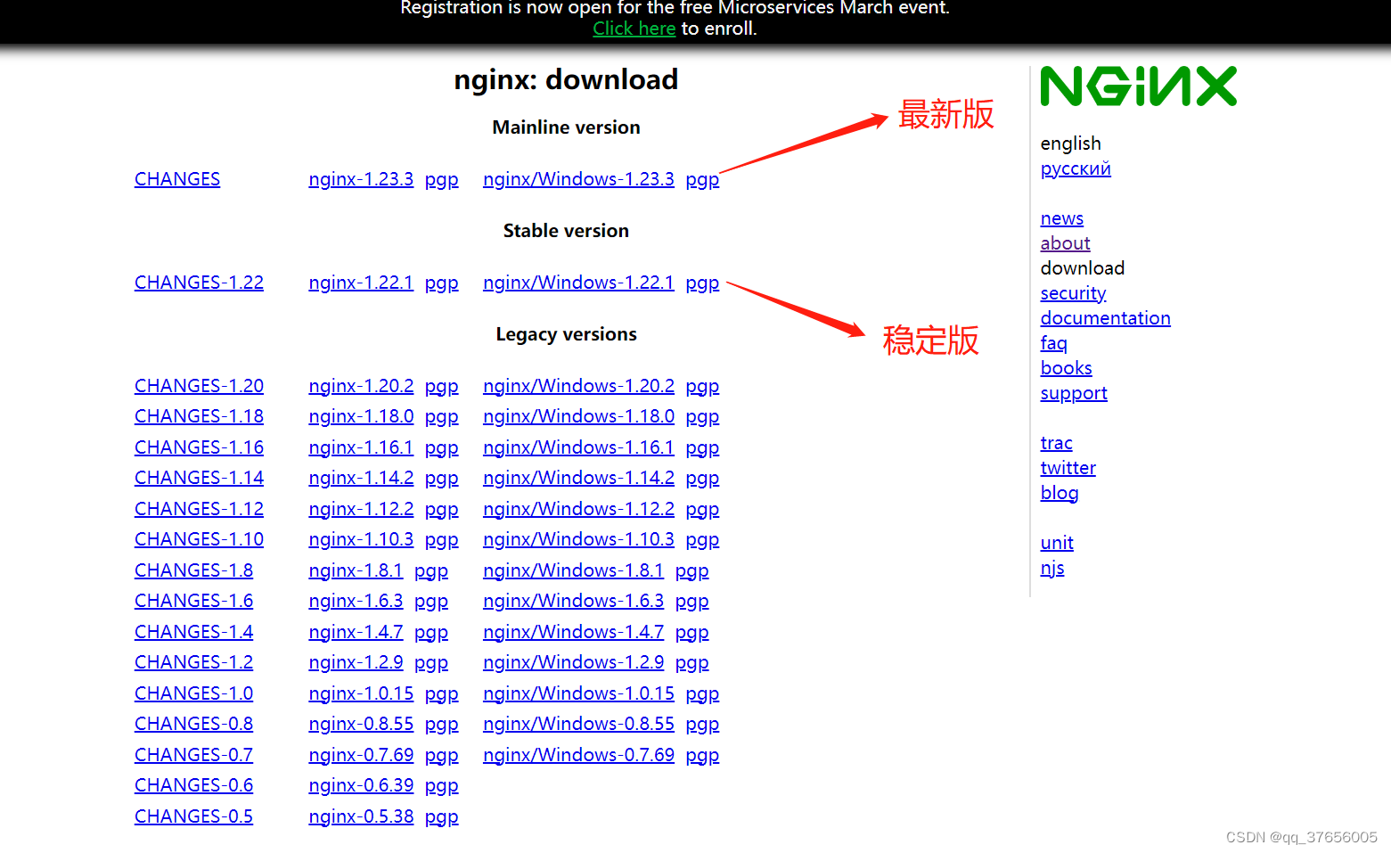Open the 'Click here' enroll link

coord(634,29)
